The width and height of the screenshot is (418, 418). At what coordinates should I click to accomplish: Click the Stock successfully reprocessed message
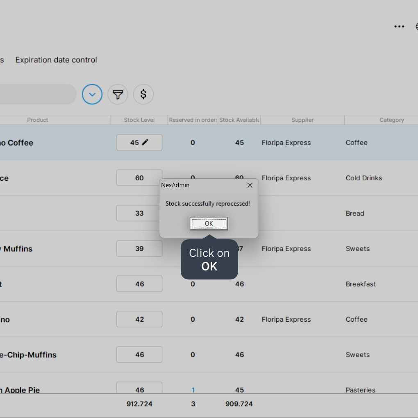point(208,204)
